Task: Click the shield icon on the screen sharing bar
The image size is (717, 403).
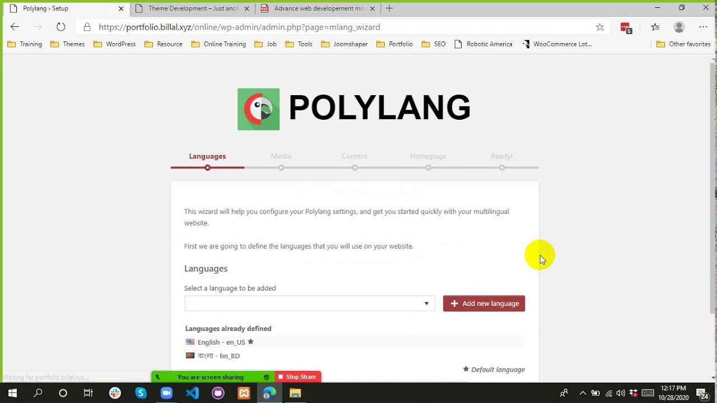Action: (x=267, y=377)
